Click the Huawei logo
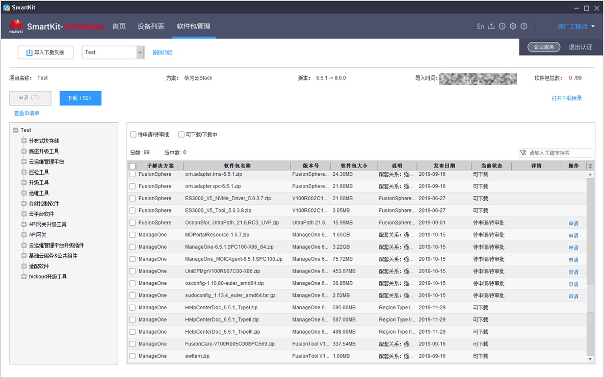 pos(16,26)
